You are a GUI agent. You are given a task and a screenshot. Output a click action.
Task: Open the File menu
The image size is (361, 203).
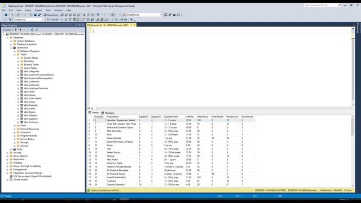pos(4,10)
